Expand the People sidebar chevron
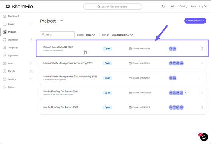Screen dimensions: 211x144 coord(31,71)
